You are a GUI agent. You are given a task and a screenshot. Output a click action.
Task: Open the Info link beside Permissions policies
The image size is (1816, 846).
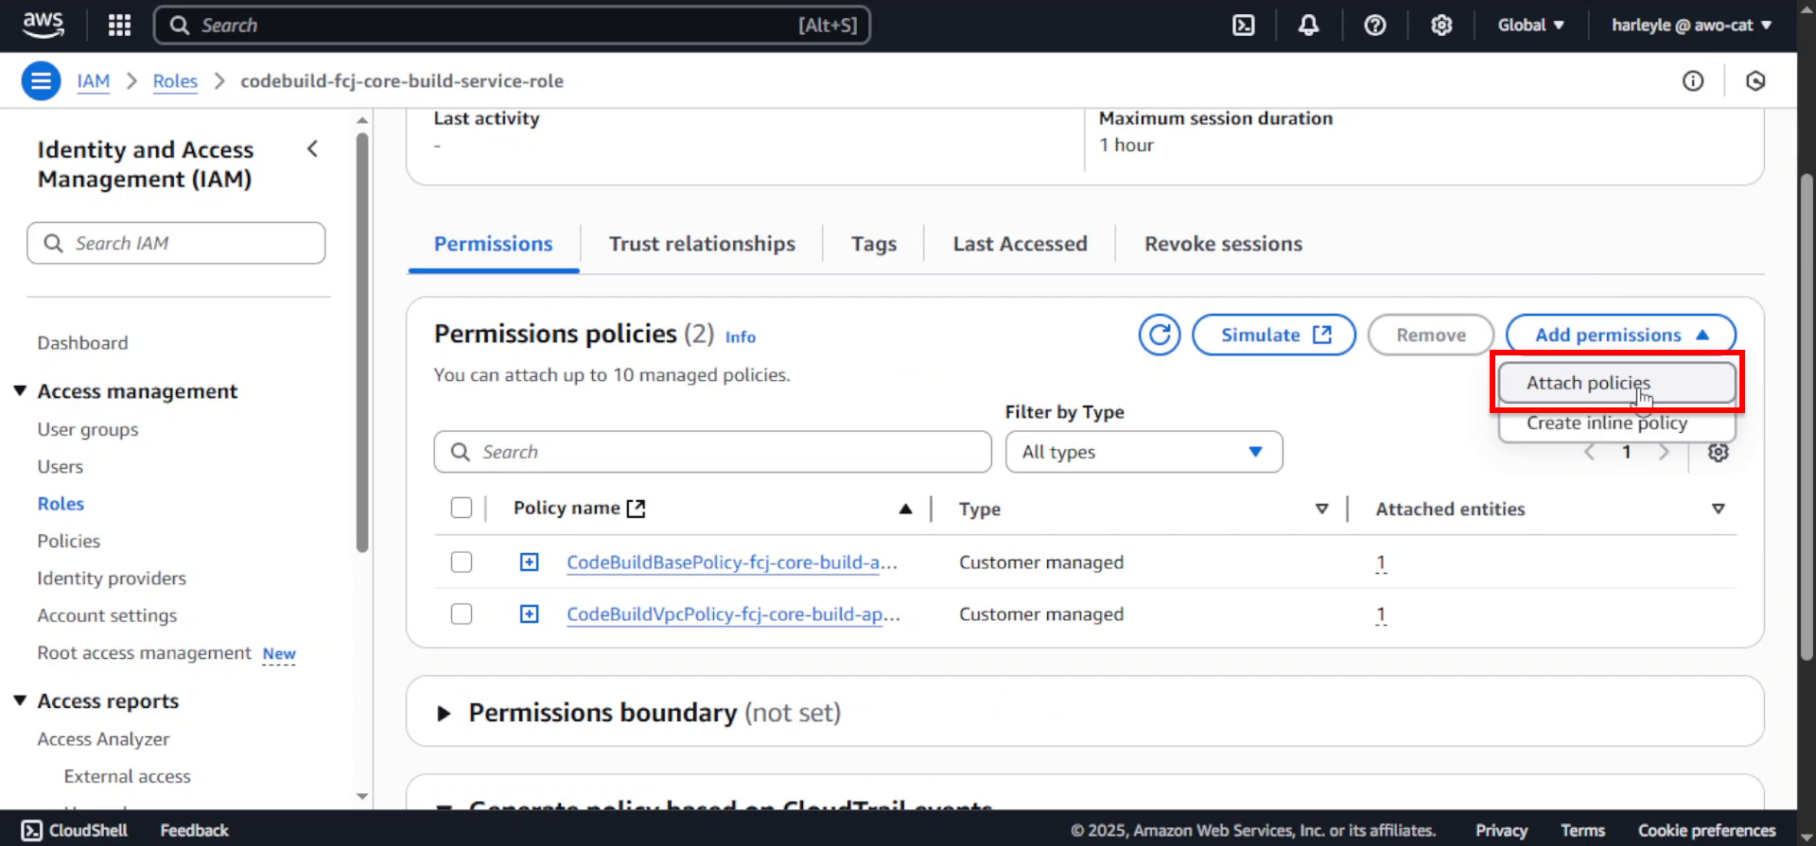[741, 337]
